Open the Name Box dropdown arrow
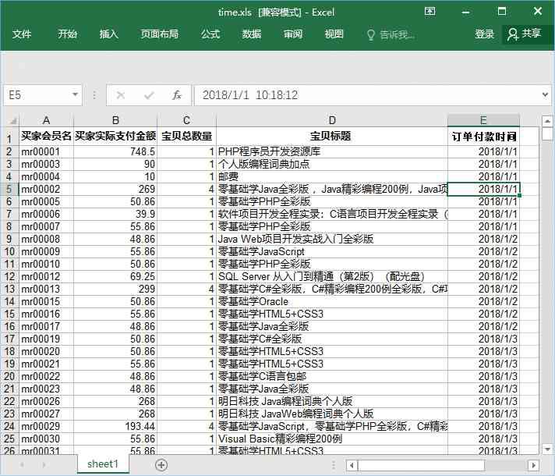This screenshot has height=476, width=555. pos(75,94)
